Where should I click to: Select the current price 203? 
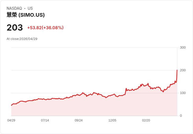15,28
